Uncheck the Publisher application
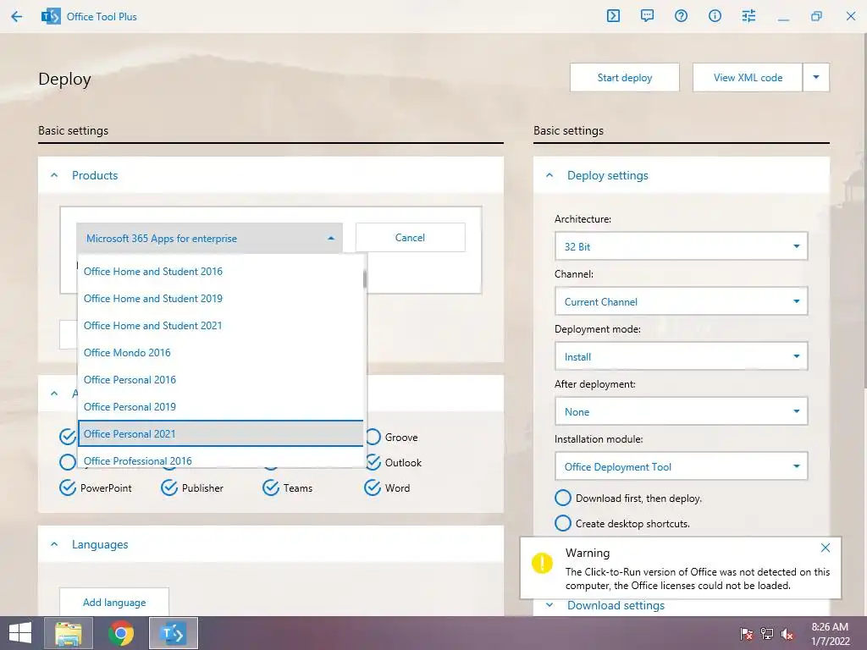The width and height of the screenshot is (867, 650). click(169, 488)
